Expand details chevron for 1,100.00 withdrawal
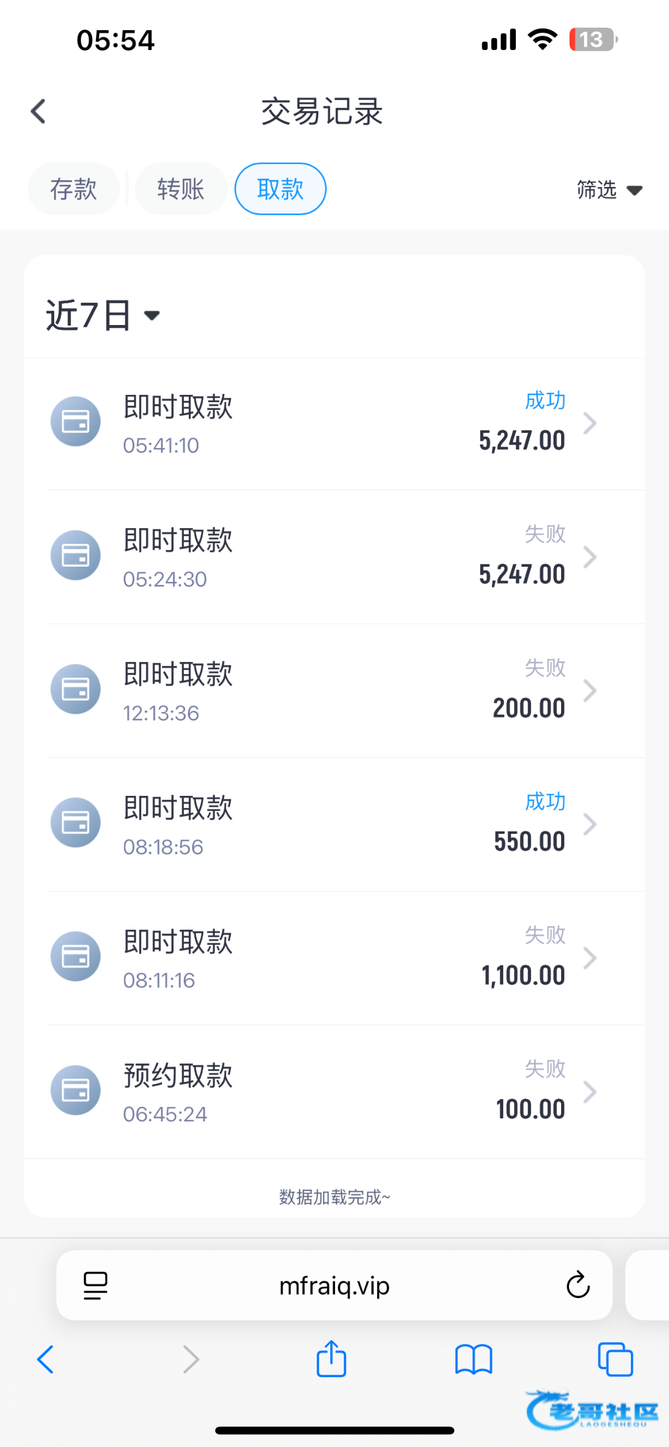Screen dimensions: 669x1447 tap(590, 958)
